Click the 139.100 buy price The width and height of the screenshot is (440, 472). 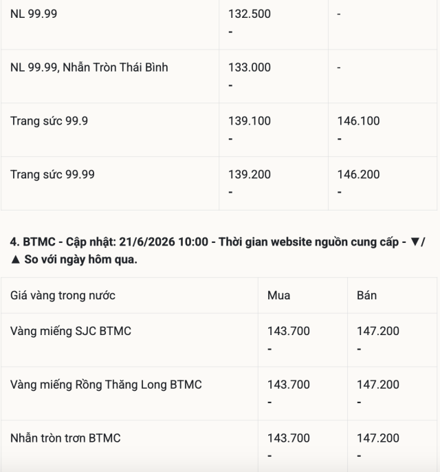tap(250, 121)
